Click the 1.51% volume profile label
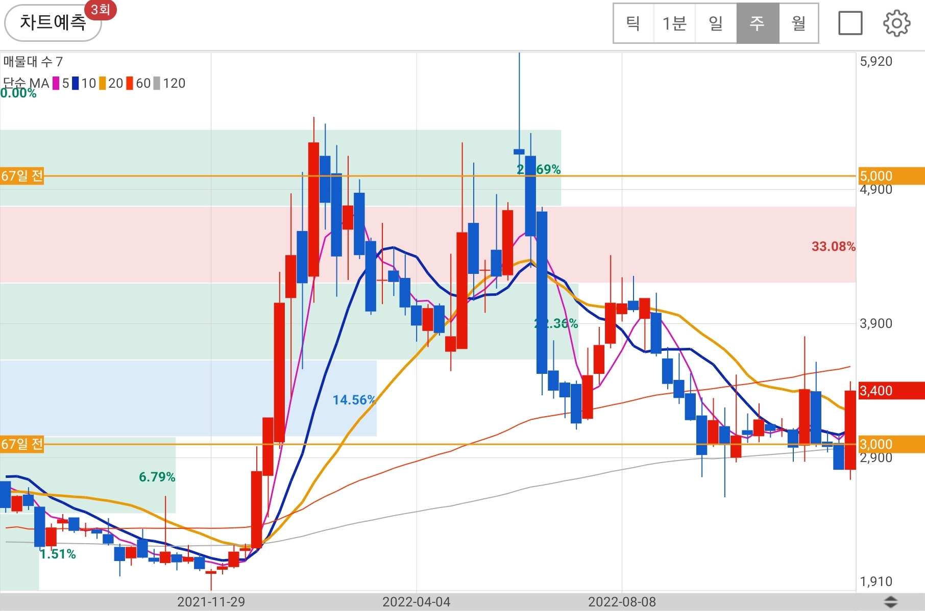Screen dimensions: 925x611 point(58,554)
